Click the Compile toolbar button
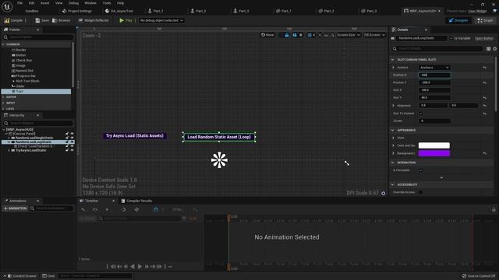The height and width of the screenshot is (280, 499). 13,20
